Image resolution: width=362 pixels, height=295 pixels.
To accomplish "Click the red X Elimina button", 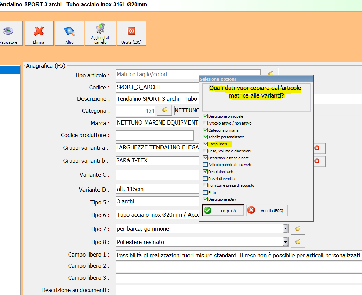I will [x=39, y=33].
